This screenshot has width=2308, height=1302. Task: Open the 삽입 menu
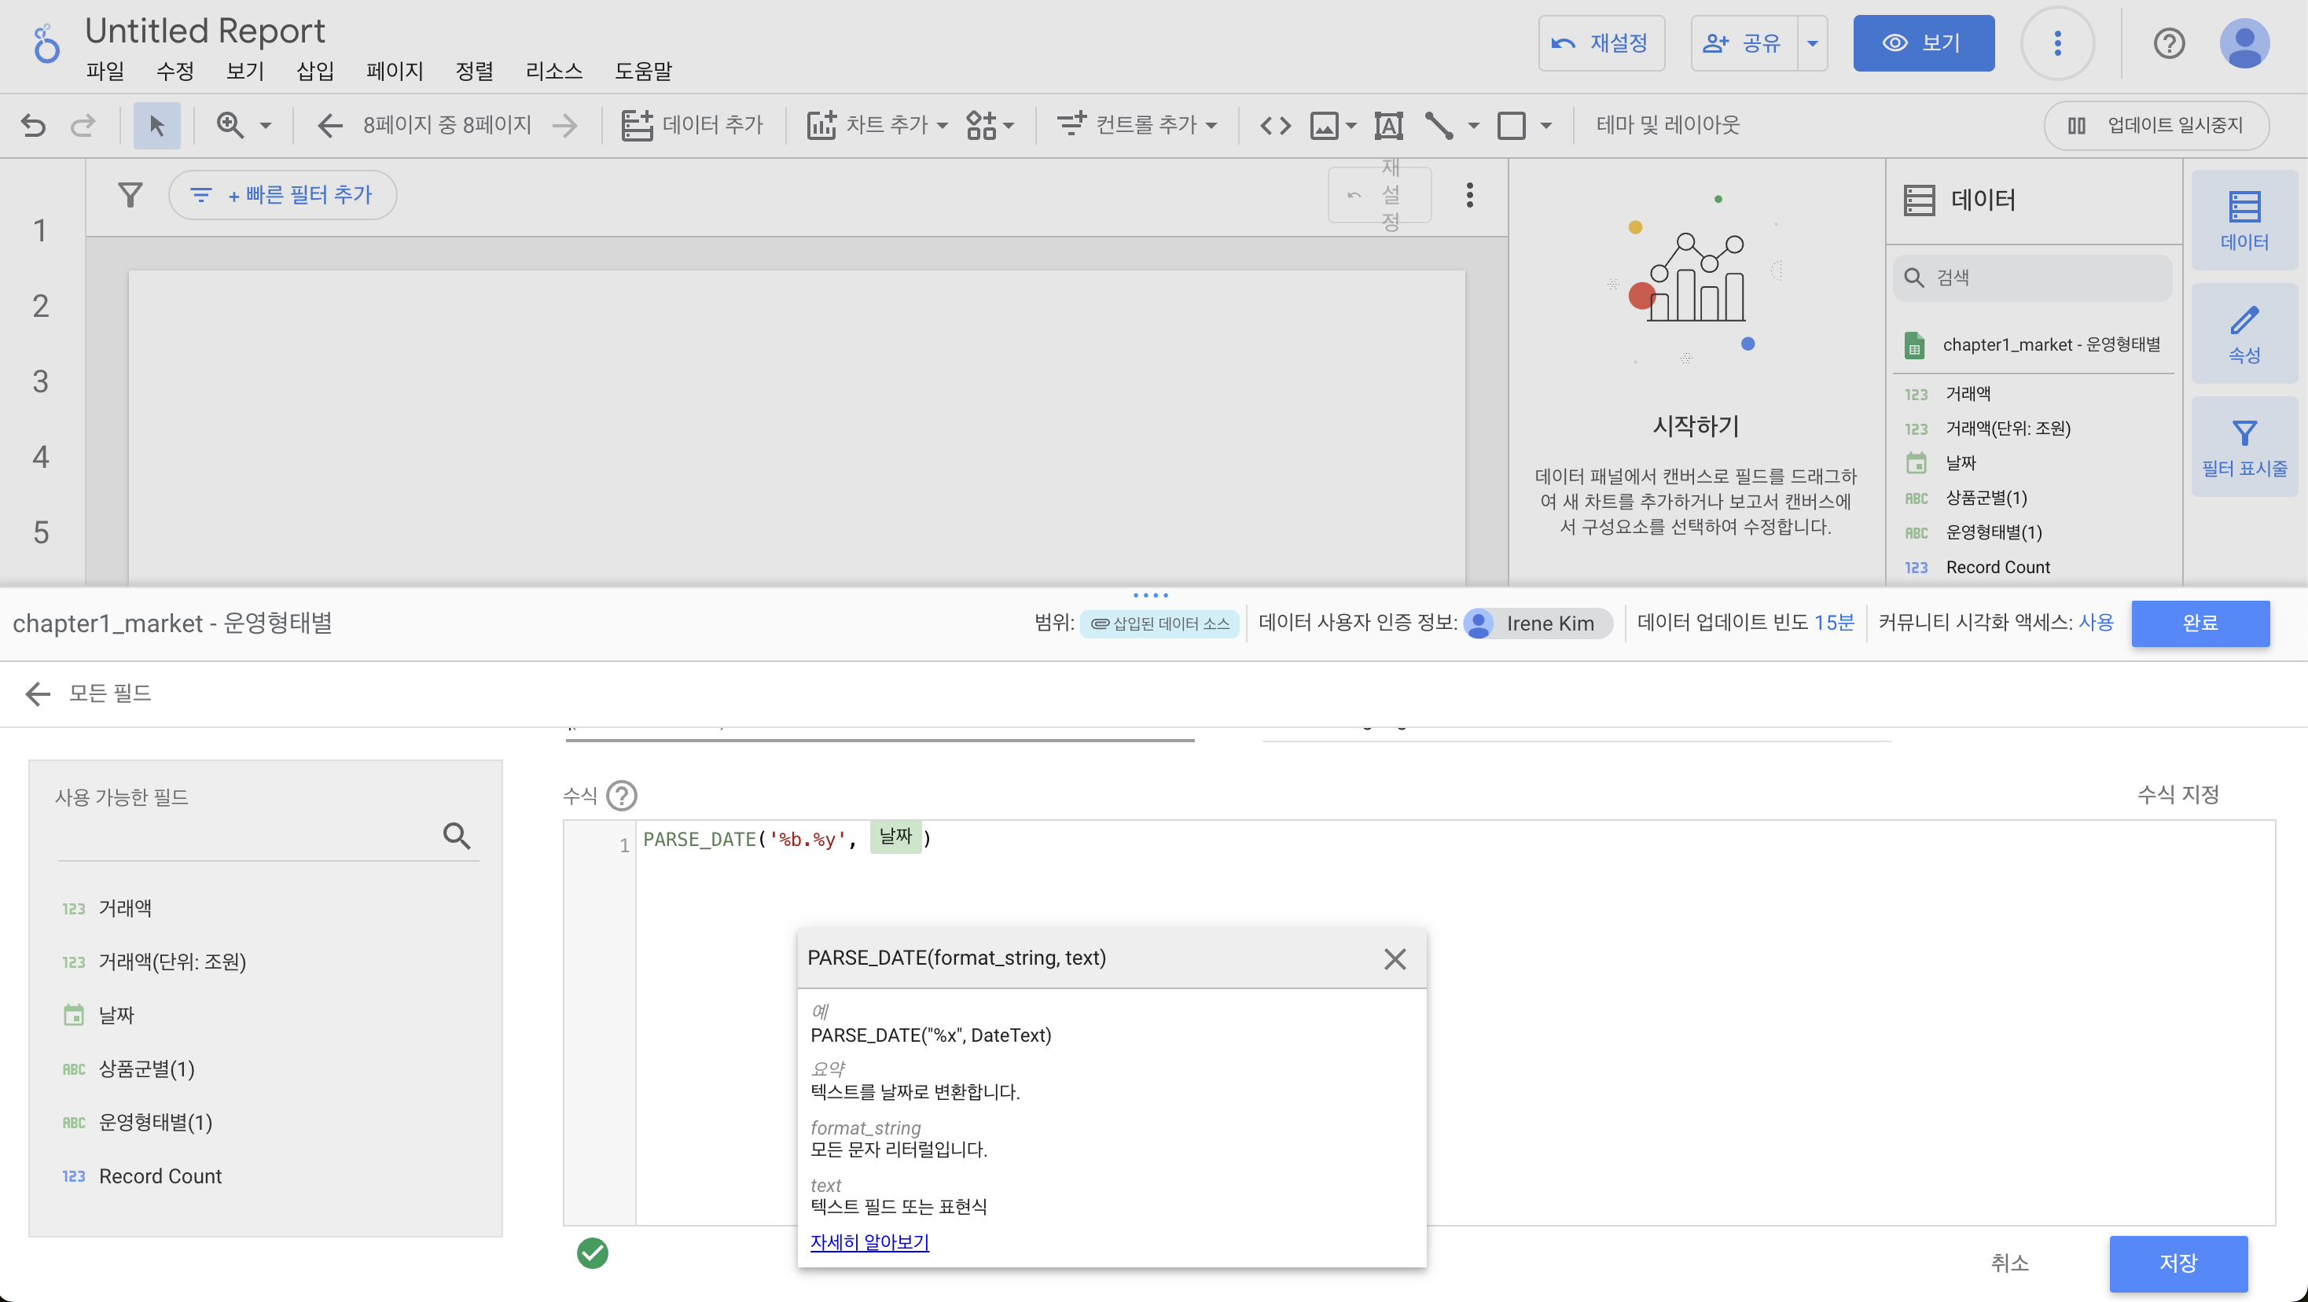click(x=314, y=71)
